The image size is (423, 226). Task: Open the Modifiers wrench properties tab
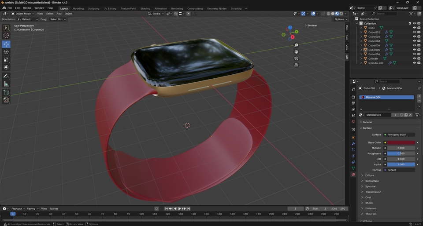pyautogui.click(x=353, y=143)
